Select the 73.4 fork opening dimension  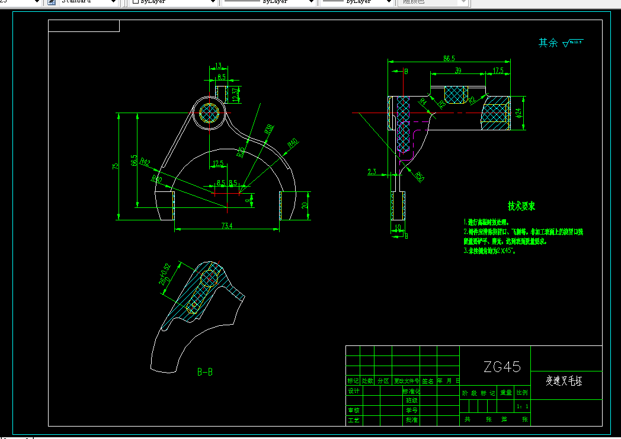point(227,226)
